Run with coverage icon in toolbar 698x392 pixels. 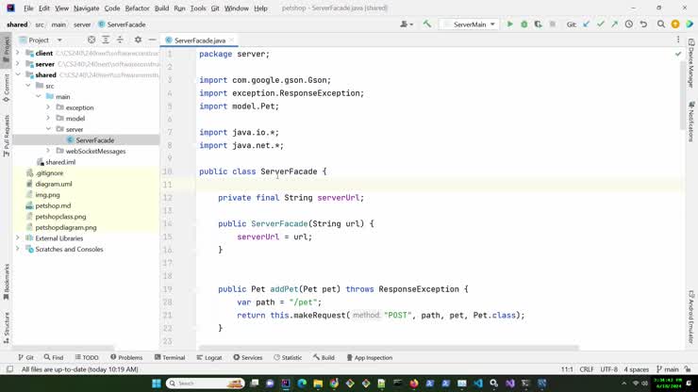539,24
